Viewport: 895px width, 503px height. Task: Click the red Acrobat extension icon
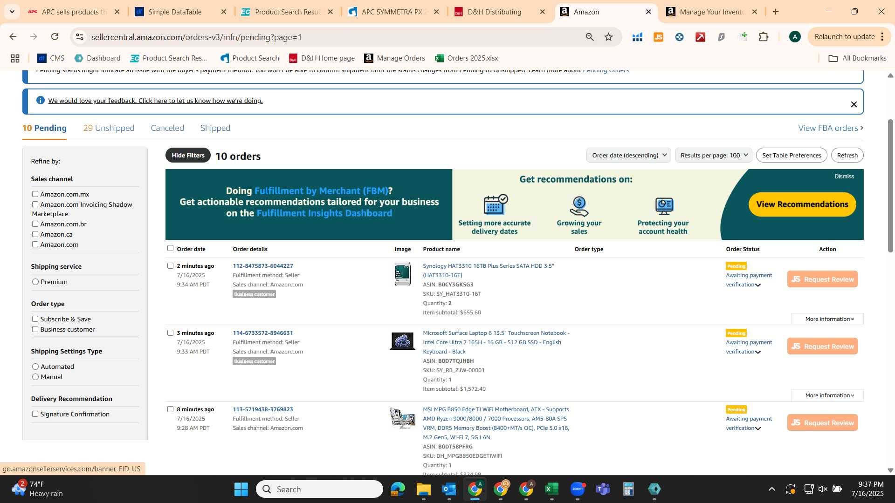coord(700,37)
